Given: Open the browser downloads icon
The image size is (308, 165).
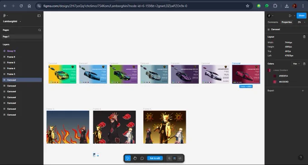Looking at the screenshot, I should [287, 6].
